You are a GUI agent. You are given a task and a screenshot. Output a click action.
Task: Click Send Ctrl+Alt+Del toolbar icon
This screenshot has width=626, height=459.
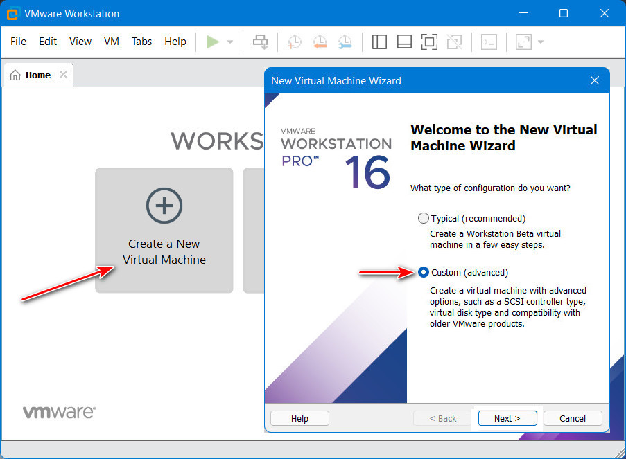(x=260, y=42)
